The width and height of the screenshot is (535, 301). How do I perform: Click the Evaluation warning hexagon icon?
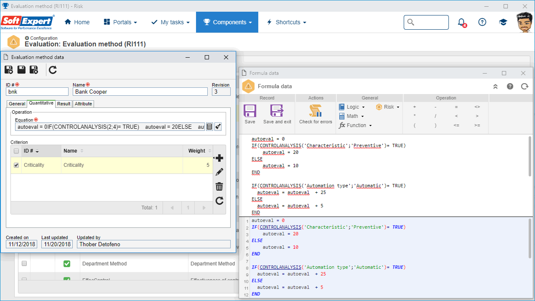(x=14, y=42)
